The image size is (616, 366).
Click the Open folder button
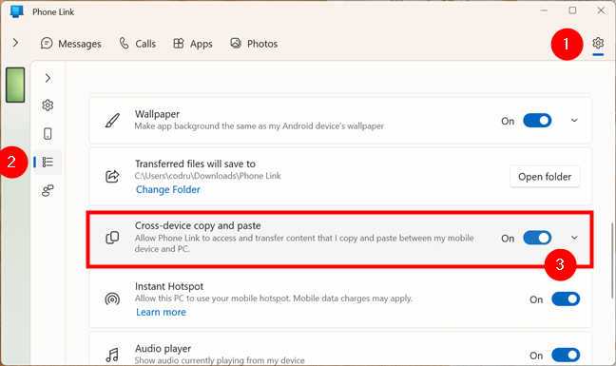tap(545, 177)
